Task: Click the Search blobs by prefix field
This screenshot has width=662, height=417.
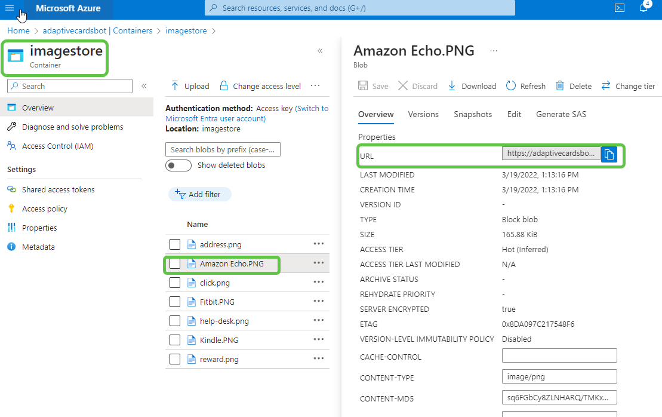Action: click(223, 149)
